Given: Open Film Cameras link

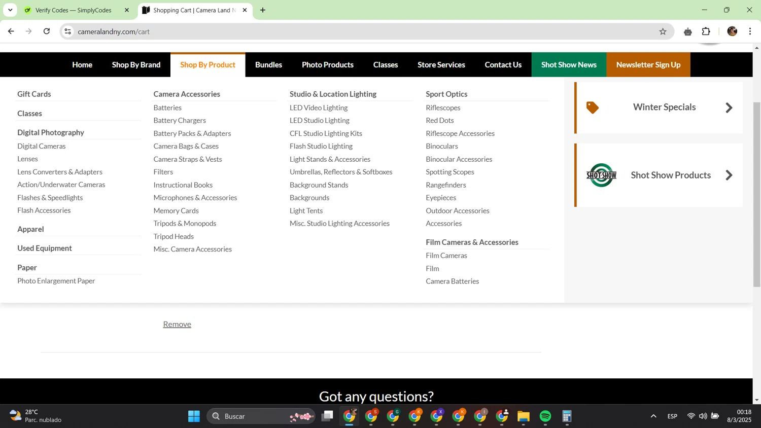Looking at the screenshot, I should tap(446, 255).
